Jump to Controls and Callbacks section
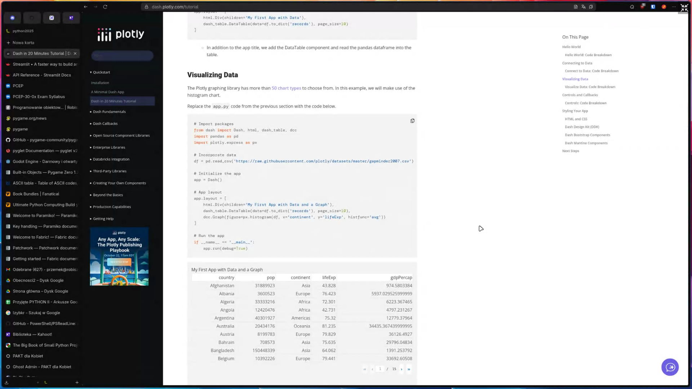692x389 pixels. (580, 95)
